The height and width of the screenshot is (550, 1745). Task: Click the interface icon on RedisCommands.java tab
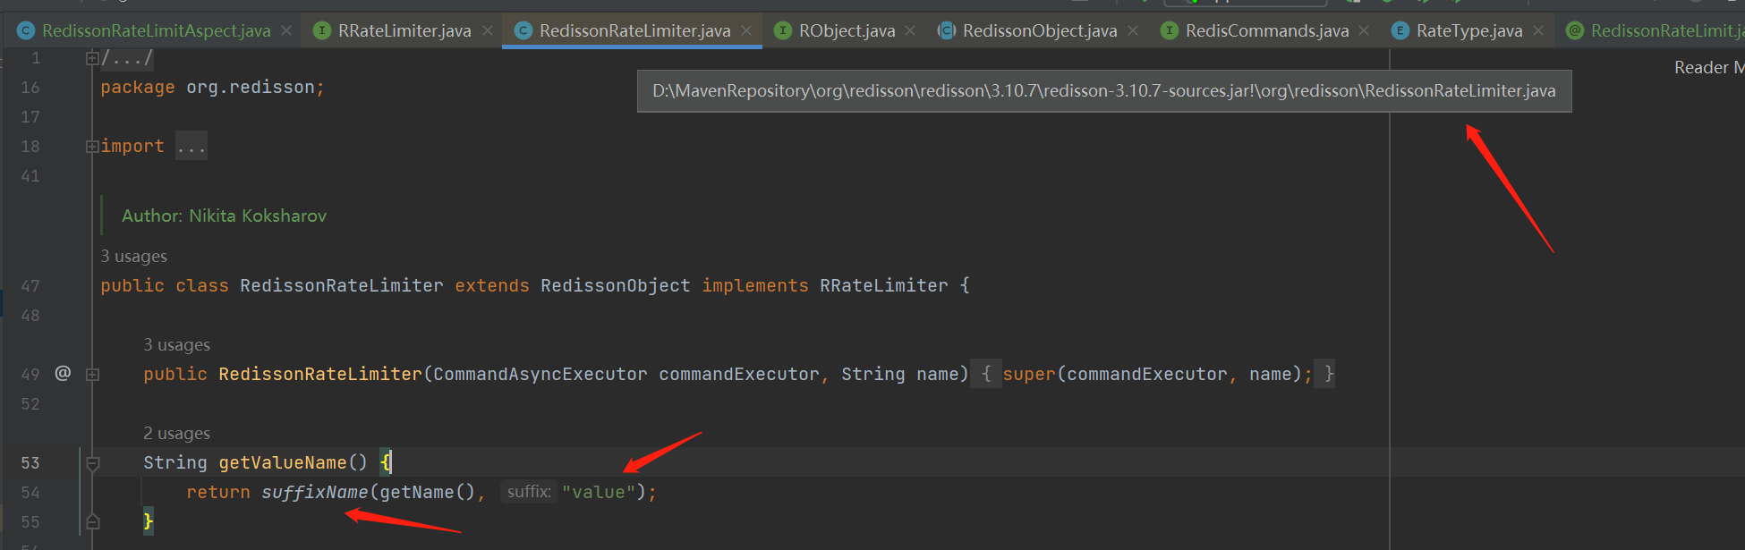point(1170,30)
